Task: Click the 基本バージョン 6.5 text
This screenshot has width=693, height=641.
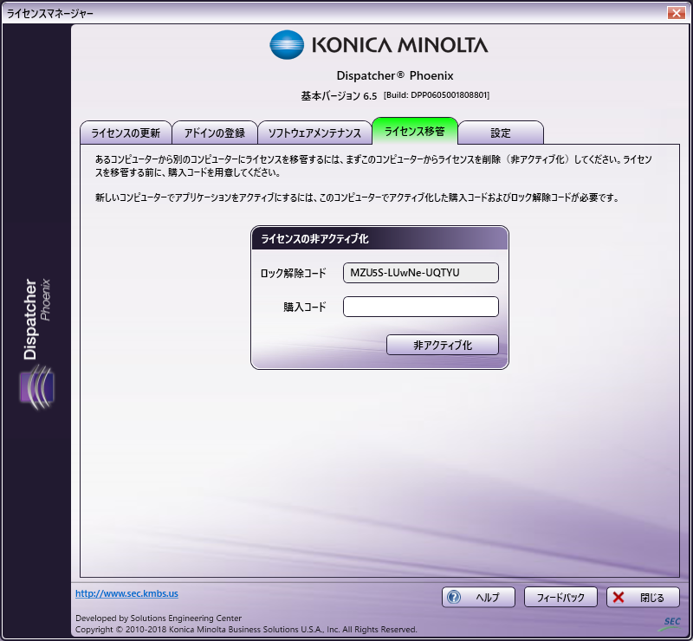Action: coord(339,96)
